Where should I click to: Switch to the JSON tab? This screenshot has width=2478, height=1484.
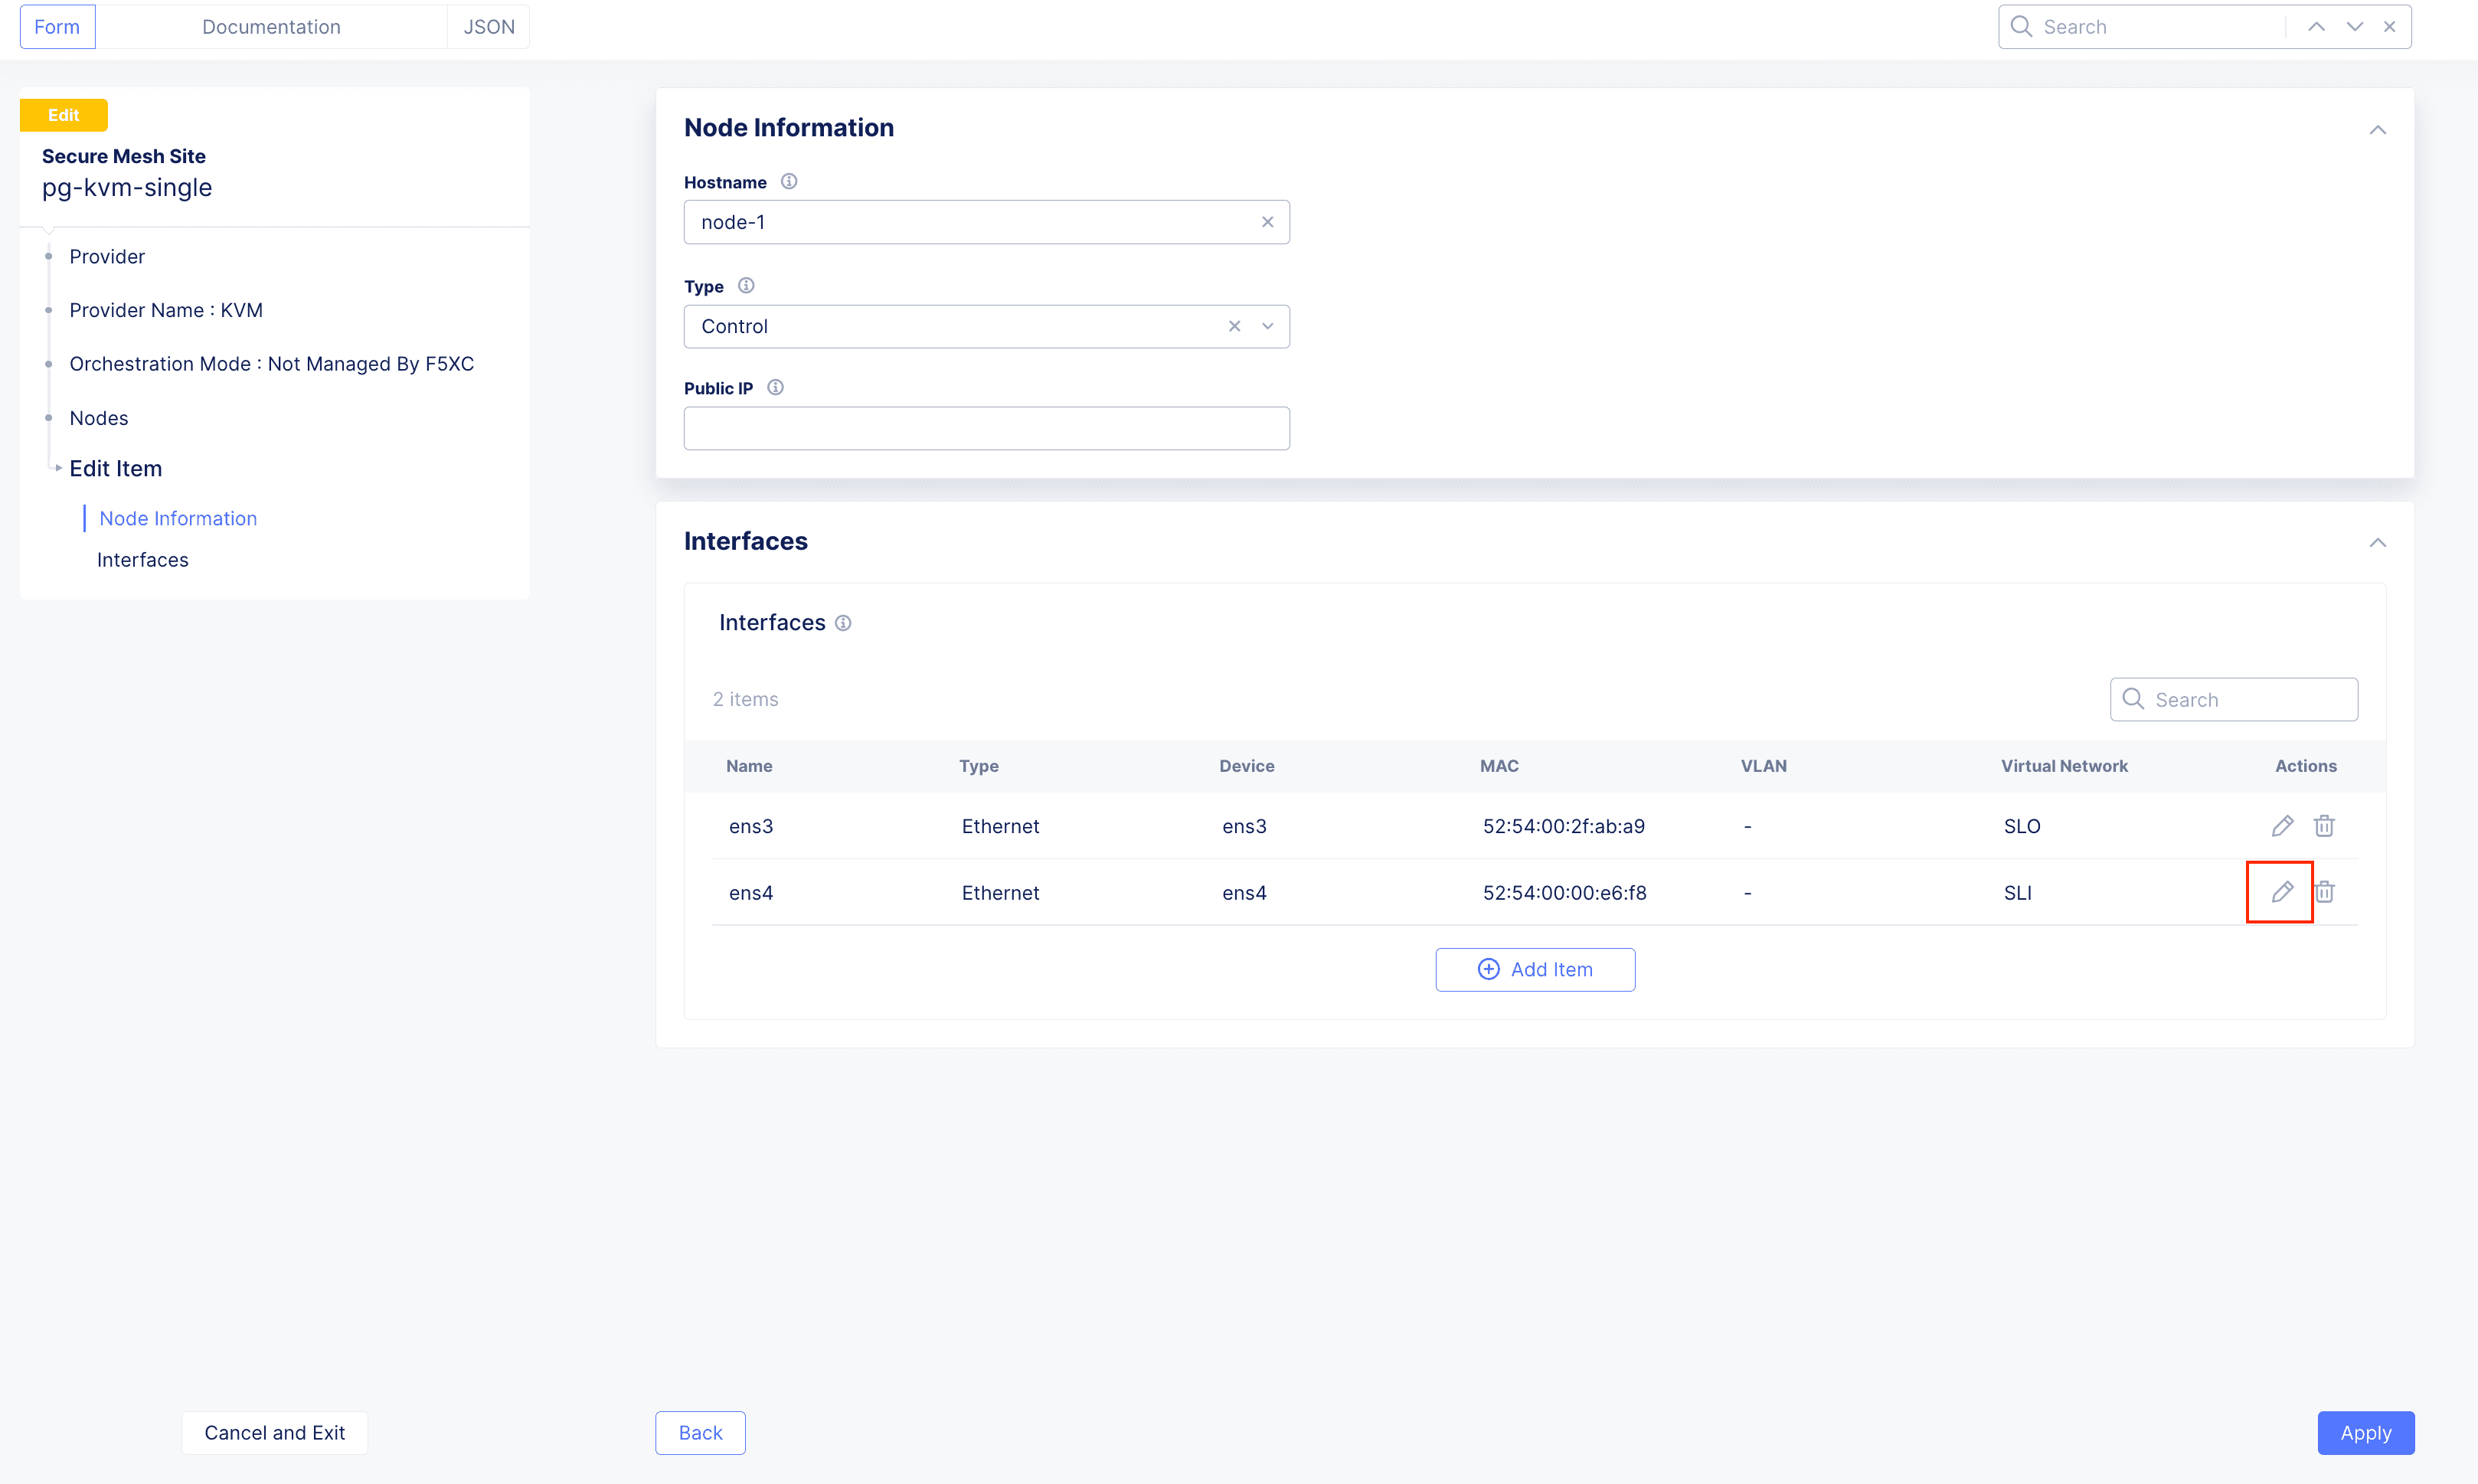488,27
